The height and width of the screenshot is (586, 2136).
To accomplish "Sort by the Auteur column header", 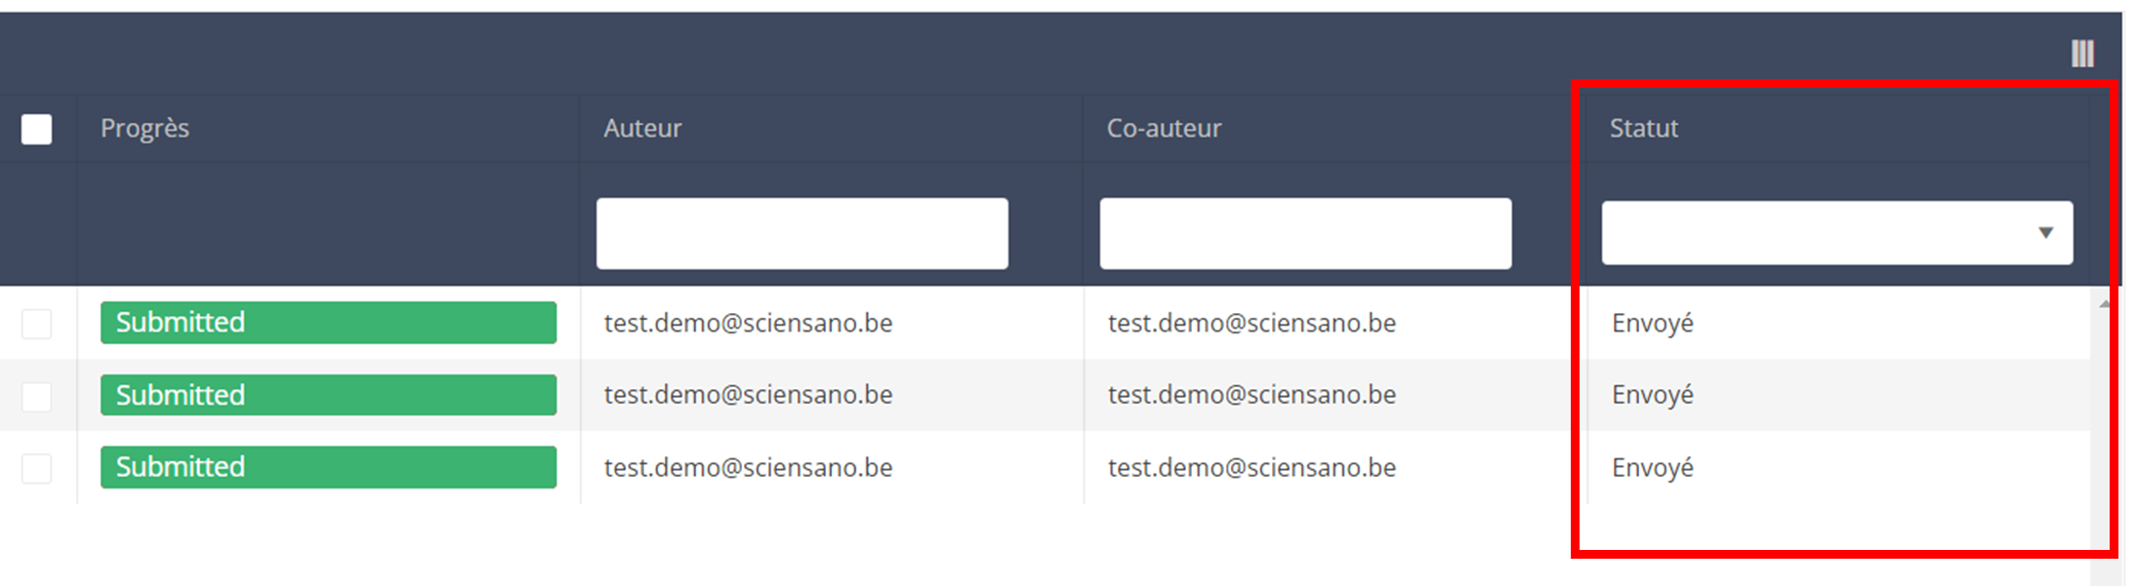I will (x=642, y=129).
